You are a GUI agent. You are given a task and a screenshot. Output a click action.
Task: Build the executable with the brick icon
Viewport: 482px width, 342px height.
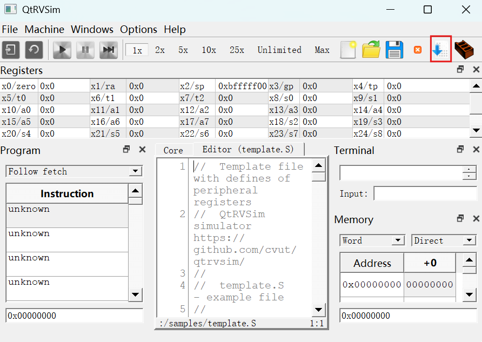(464, 50)
